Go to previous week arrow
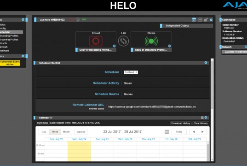 (194, 132)
